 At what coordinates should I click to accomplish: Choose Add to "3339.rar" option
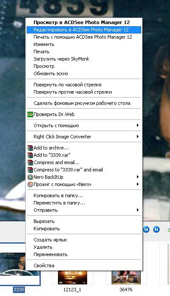84,155
